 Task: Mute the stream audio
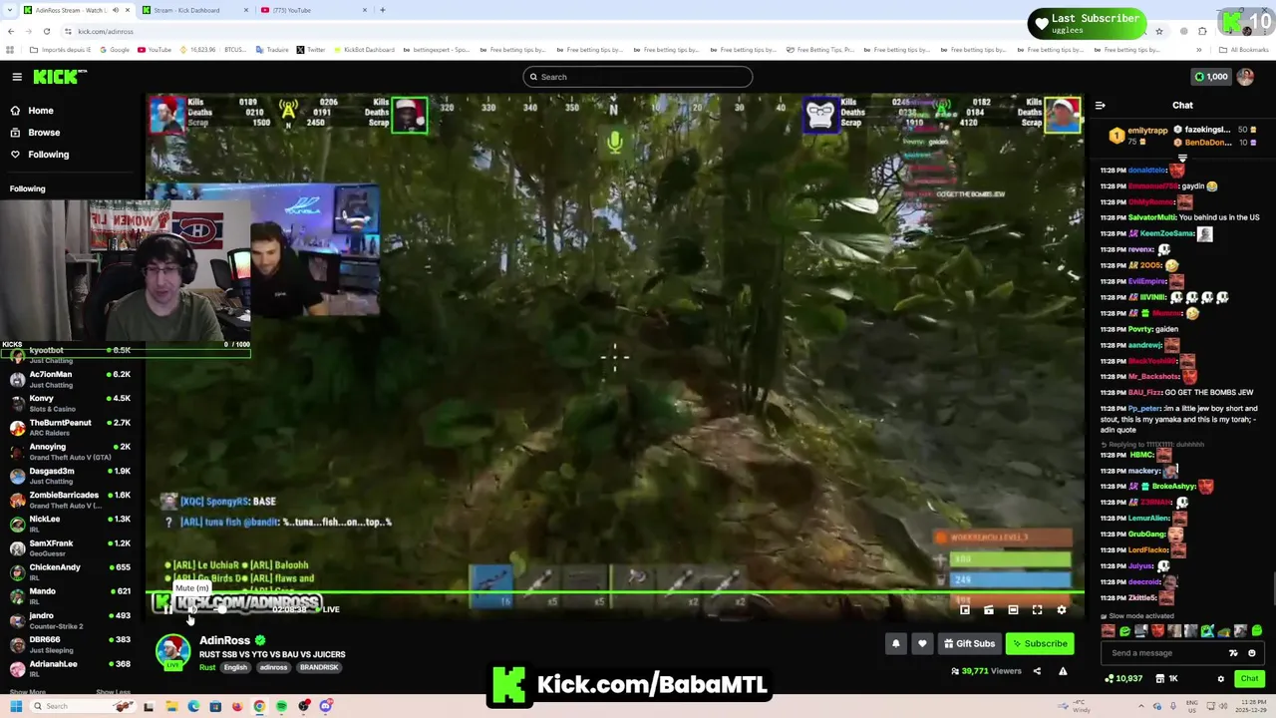[x=191, y=609]
